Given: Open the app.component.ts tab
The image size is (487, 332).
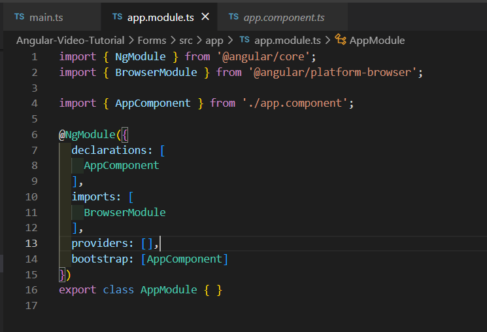Looking at the screenshot, I should point(284,18).
